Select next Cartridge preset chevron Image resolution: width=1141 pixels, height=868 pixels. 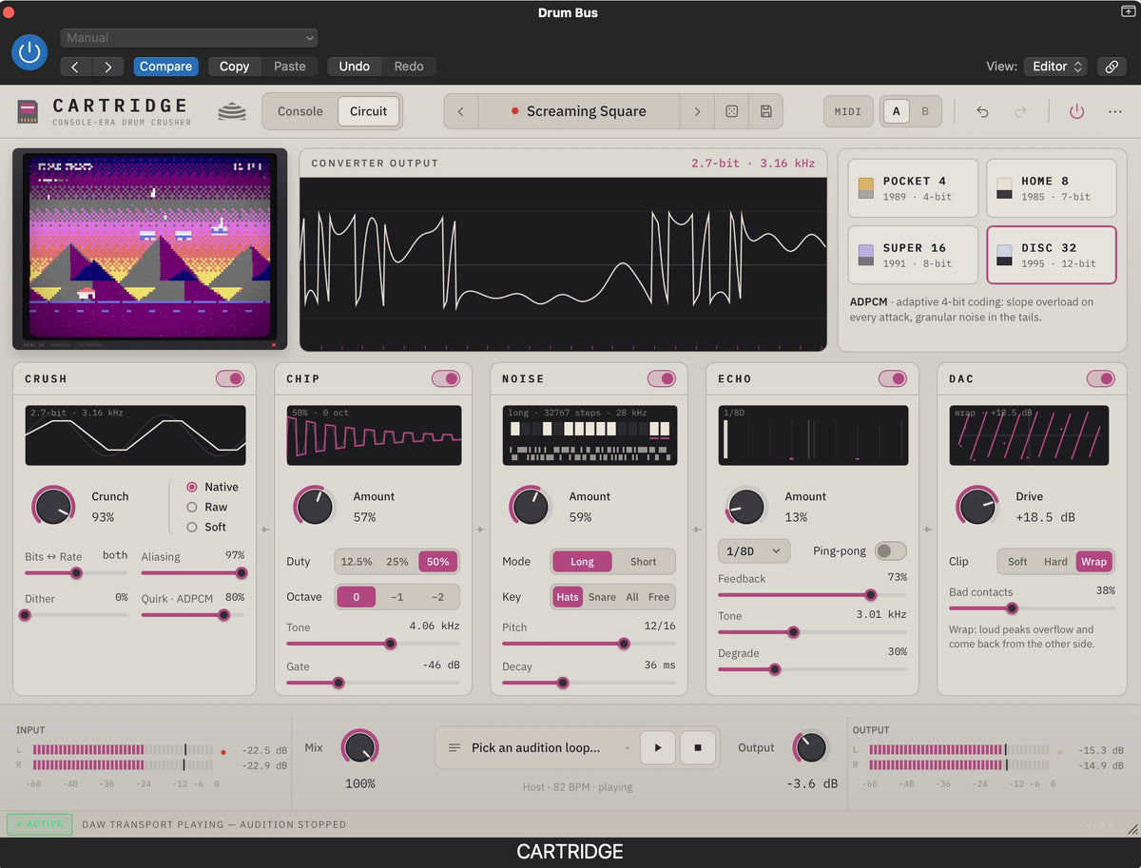(x=697, y=111)
